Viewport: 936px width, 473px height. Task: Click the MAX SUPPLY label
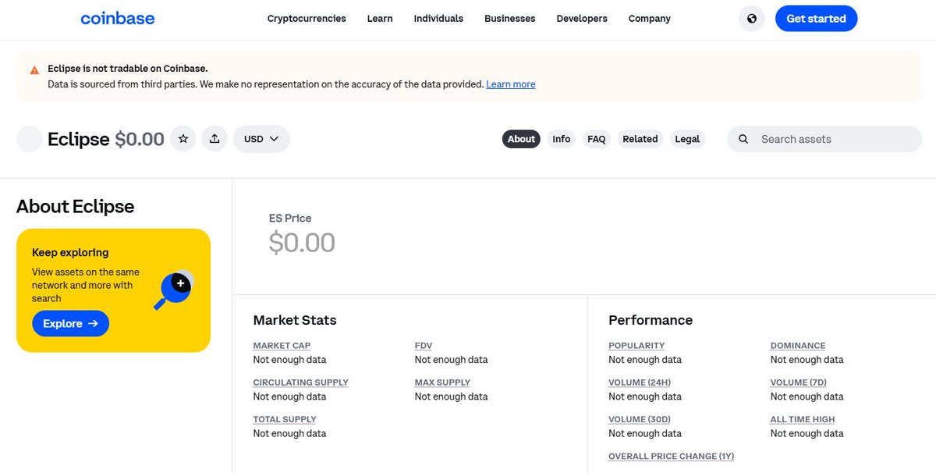click(x=442, y=382)
